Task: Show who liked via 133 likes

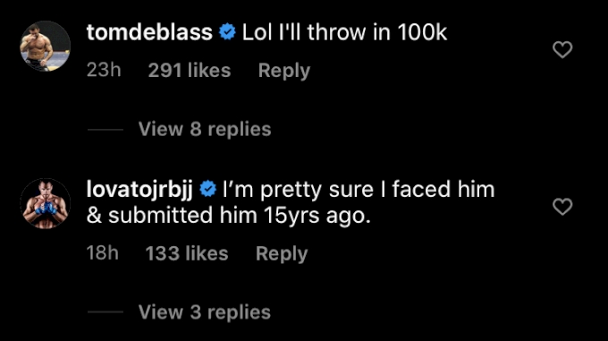Action: 187,253
